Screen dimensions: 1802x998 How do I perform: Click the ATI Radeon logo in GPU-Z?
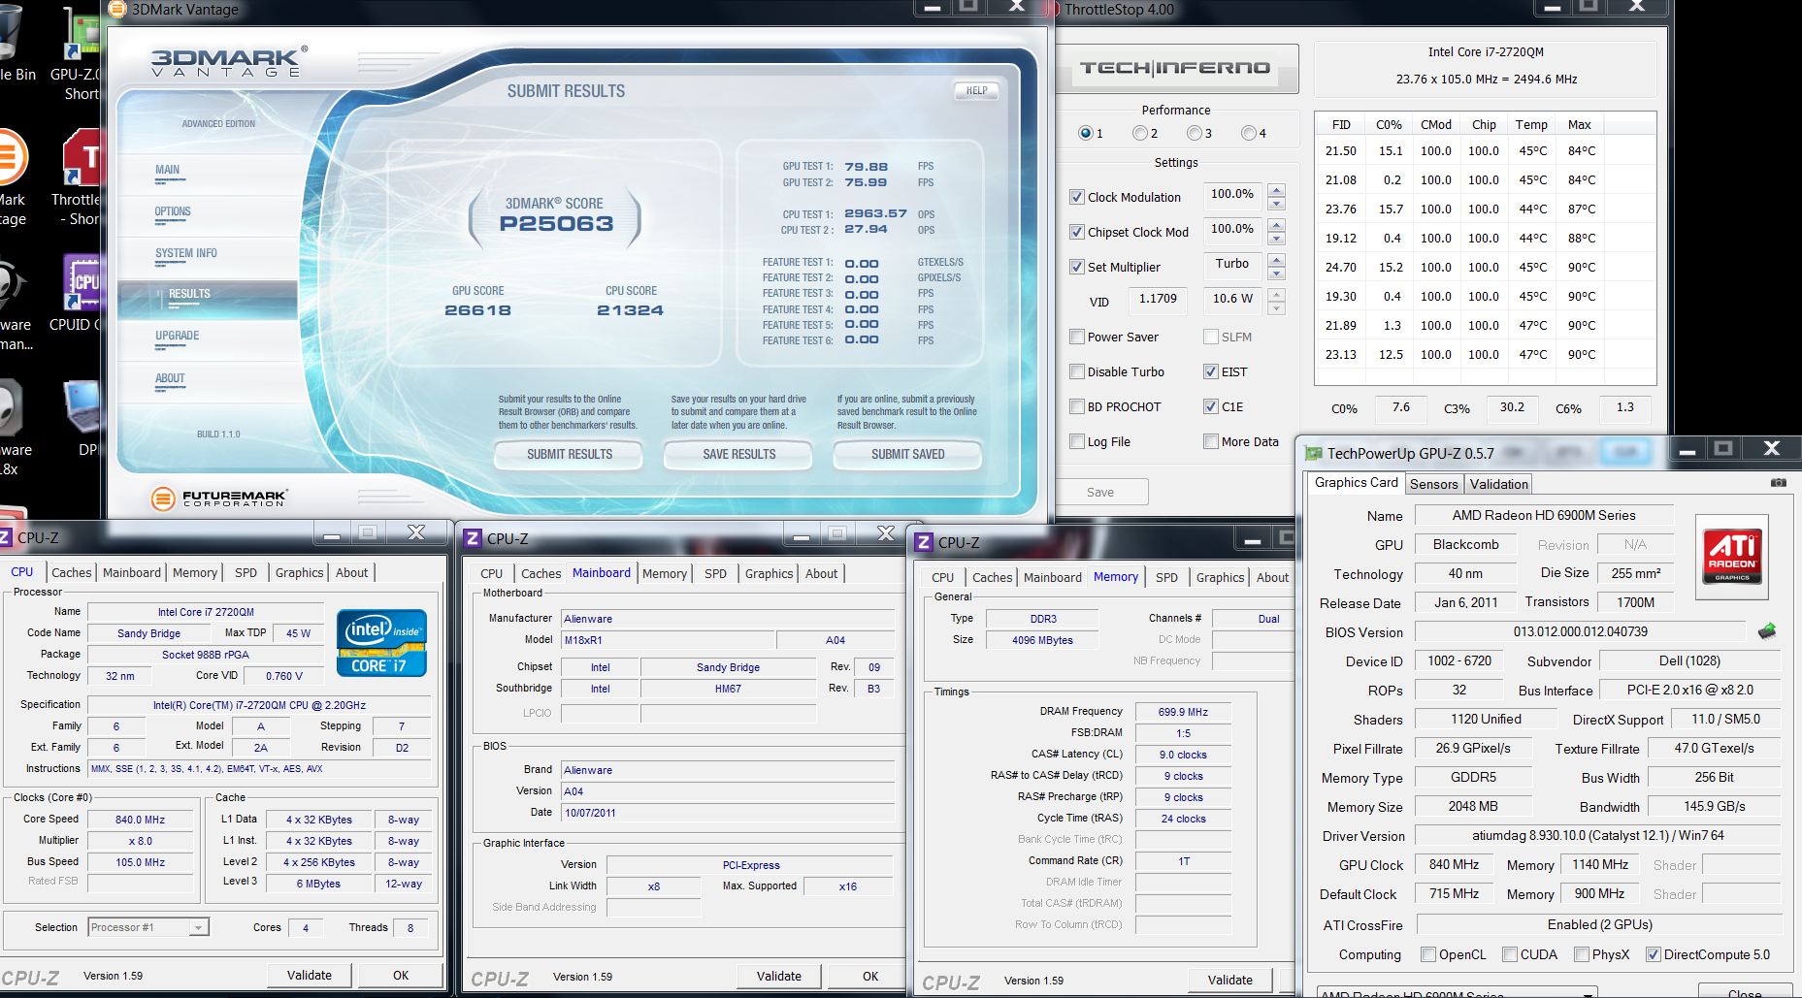click(x=1731, y=558)
